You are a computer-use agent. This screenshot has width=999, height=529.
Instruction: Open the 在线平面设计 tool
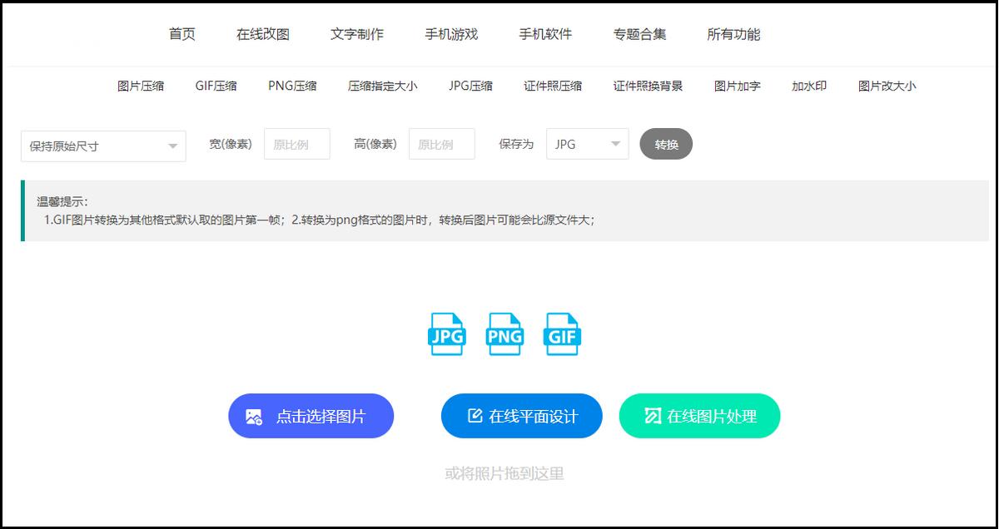(521, 416)
